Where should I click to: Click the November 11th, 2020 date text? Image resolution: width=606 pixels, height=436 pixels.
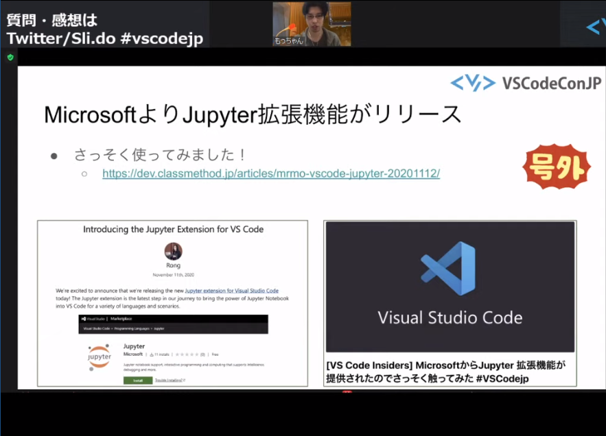[173, 275]
